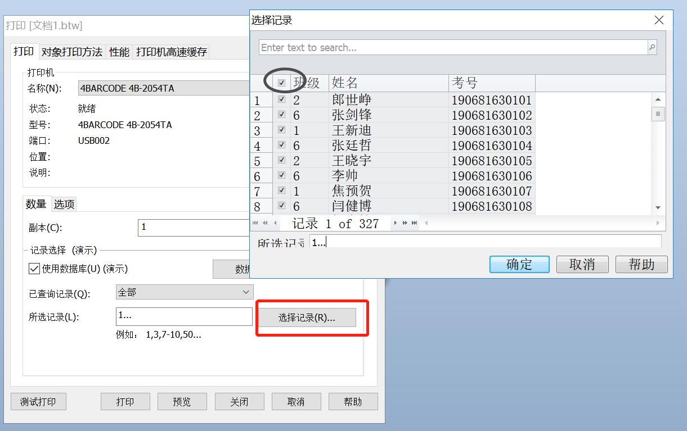Viewport: 687px width, 431px height.
Task: Click inside the Enter text to search field
Action: click(x=450, y=48)
